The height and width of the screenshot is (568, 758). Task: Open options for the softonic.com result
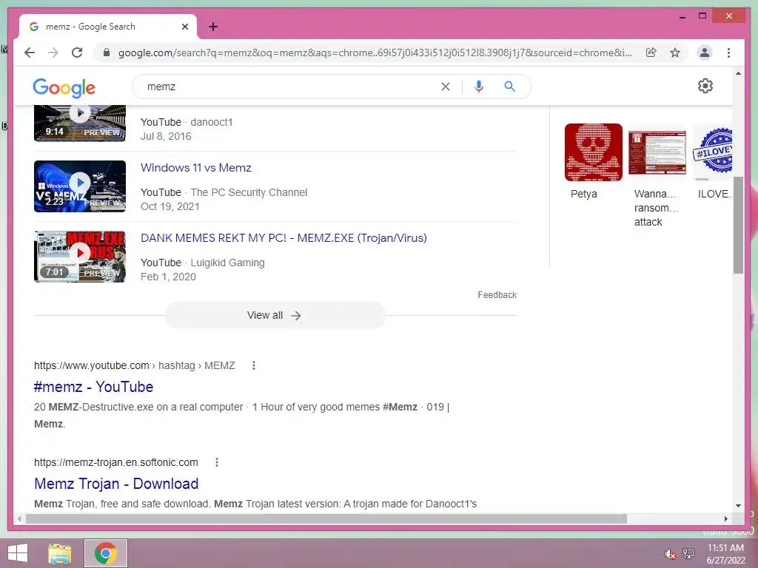217,463
